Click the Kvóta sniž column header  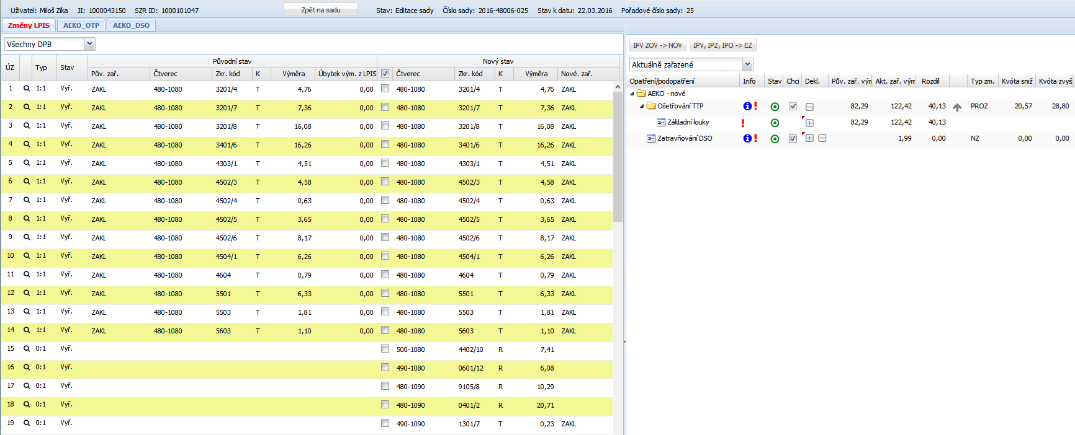pyautogui.click(x=1017, y=81)
